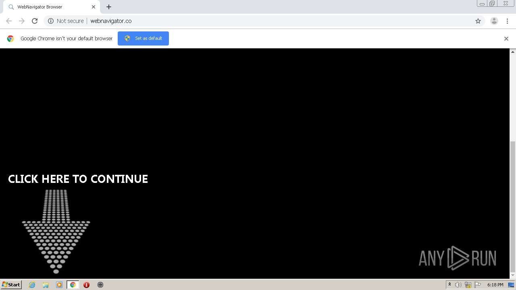516x290 pixels.
Task: Go back to previous page
Action: [x=9, y=21]
